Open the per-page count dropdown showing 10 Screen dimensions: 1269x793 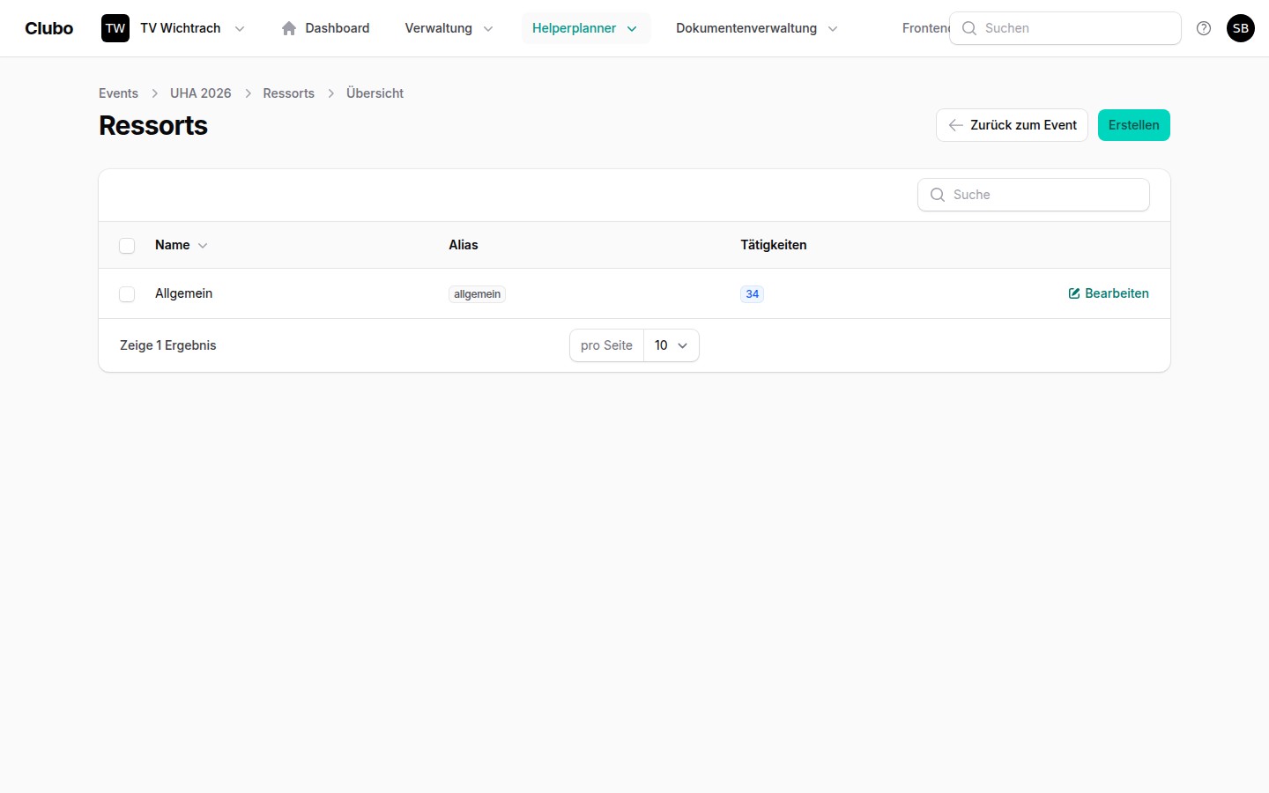click(x=671, y=345)
